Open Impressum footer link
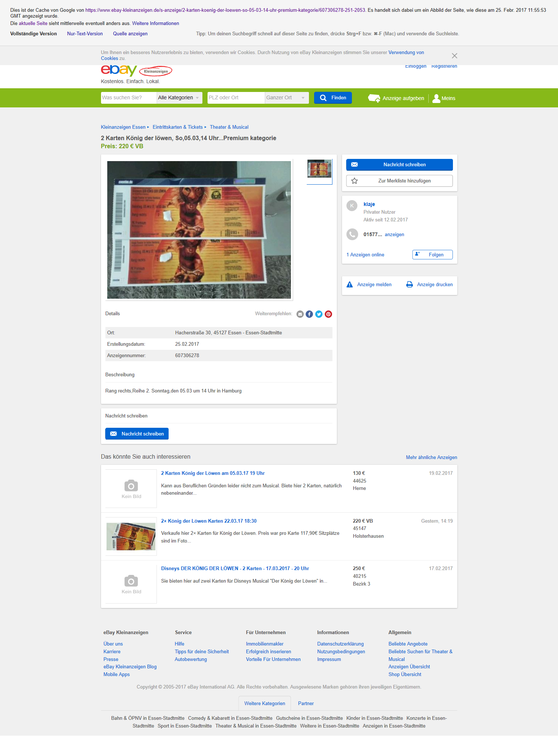The image size is (558, 736). [329, 659]
